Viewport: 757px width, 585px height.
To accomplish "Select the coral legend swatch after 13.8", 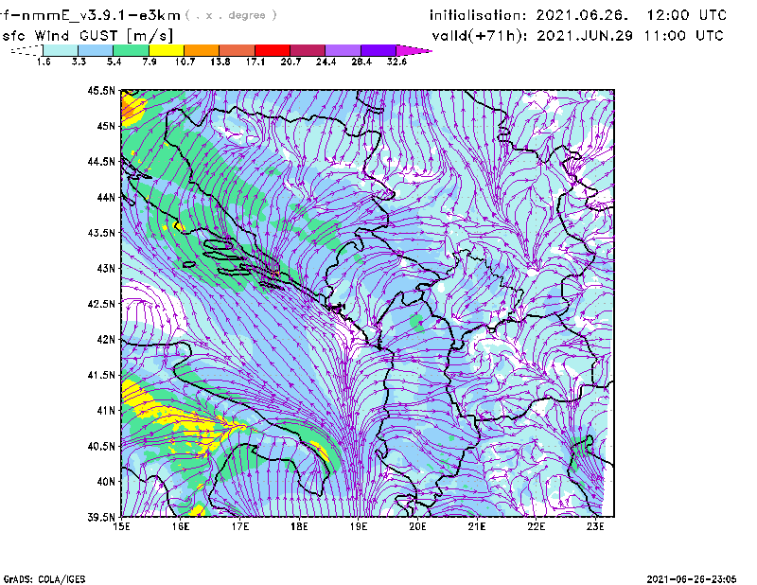I will [x=238, y=50].
